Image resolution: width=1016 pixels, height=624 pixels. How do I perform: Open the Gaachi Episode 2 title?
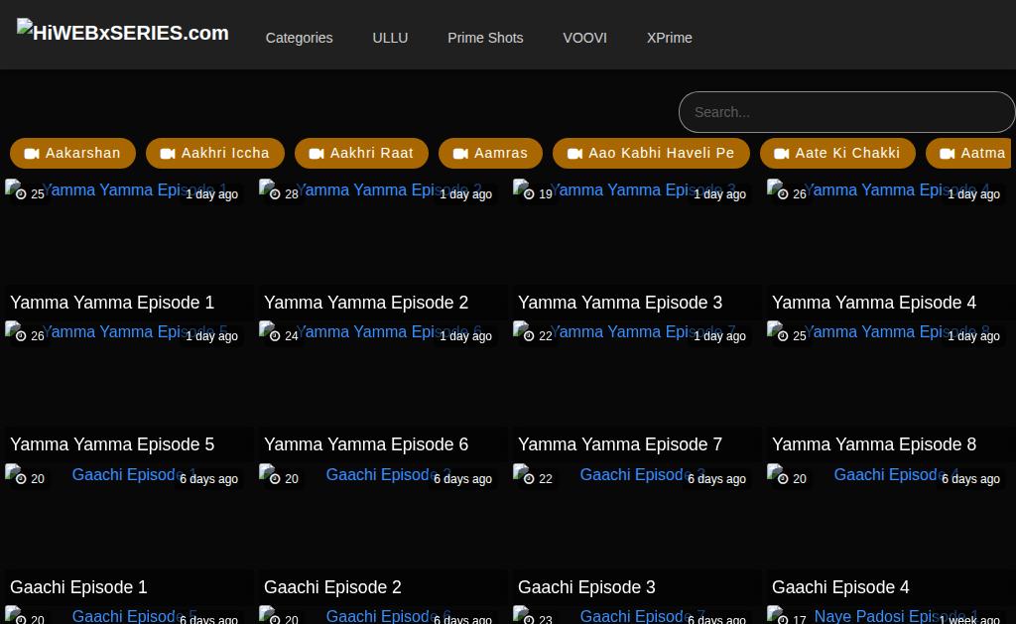(x=332, y=587)
